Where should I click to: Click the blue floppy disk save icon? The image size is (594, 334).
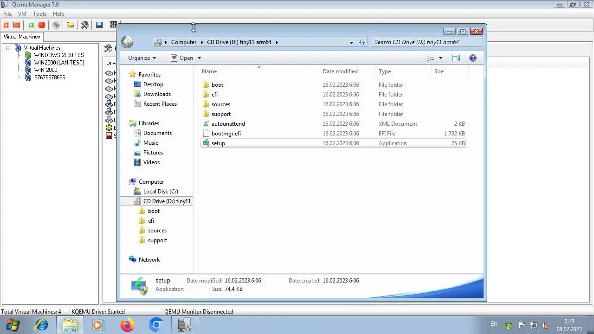99,25
